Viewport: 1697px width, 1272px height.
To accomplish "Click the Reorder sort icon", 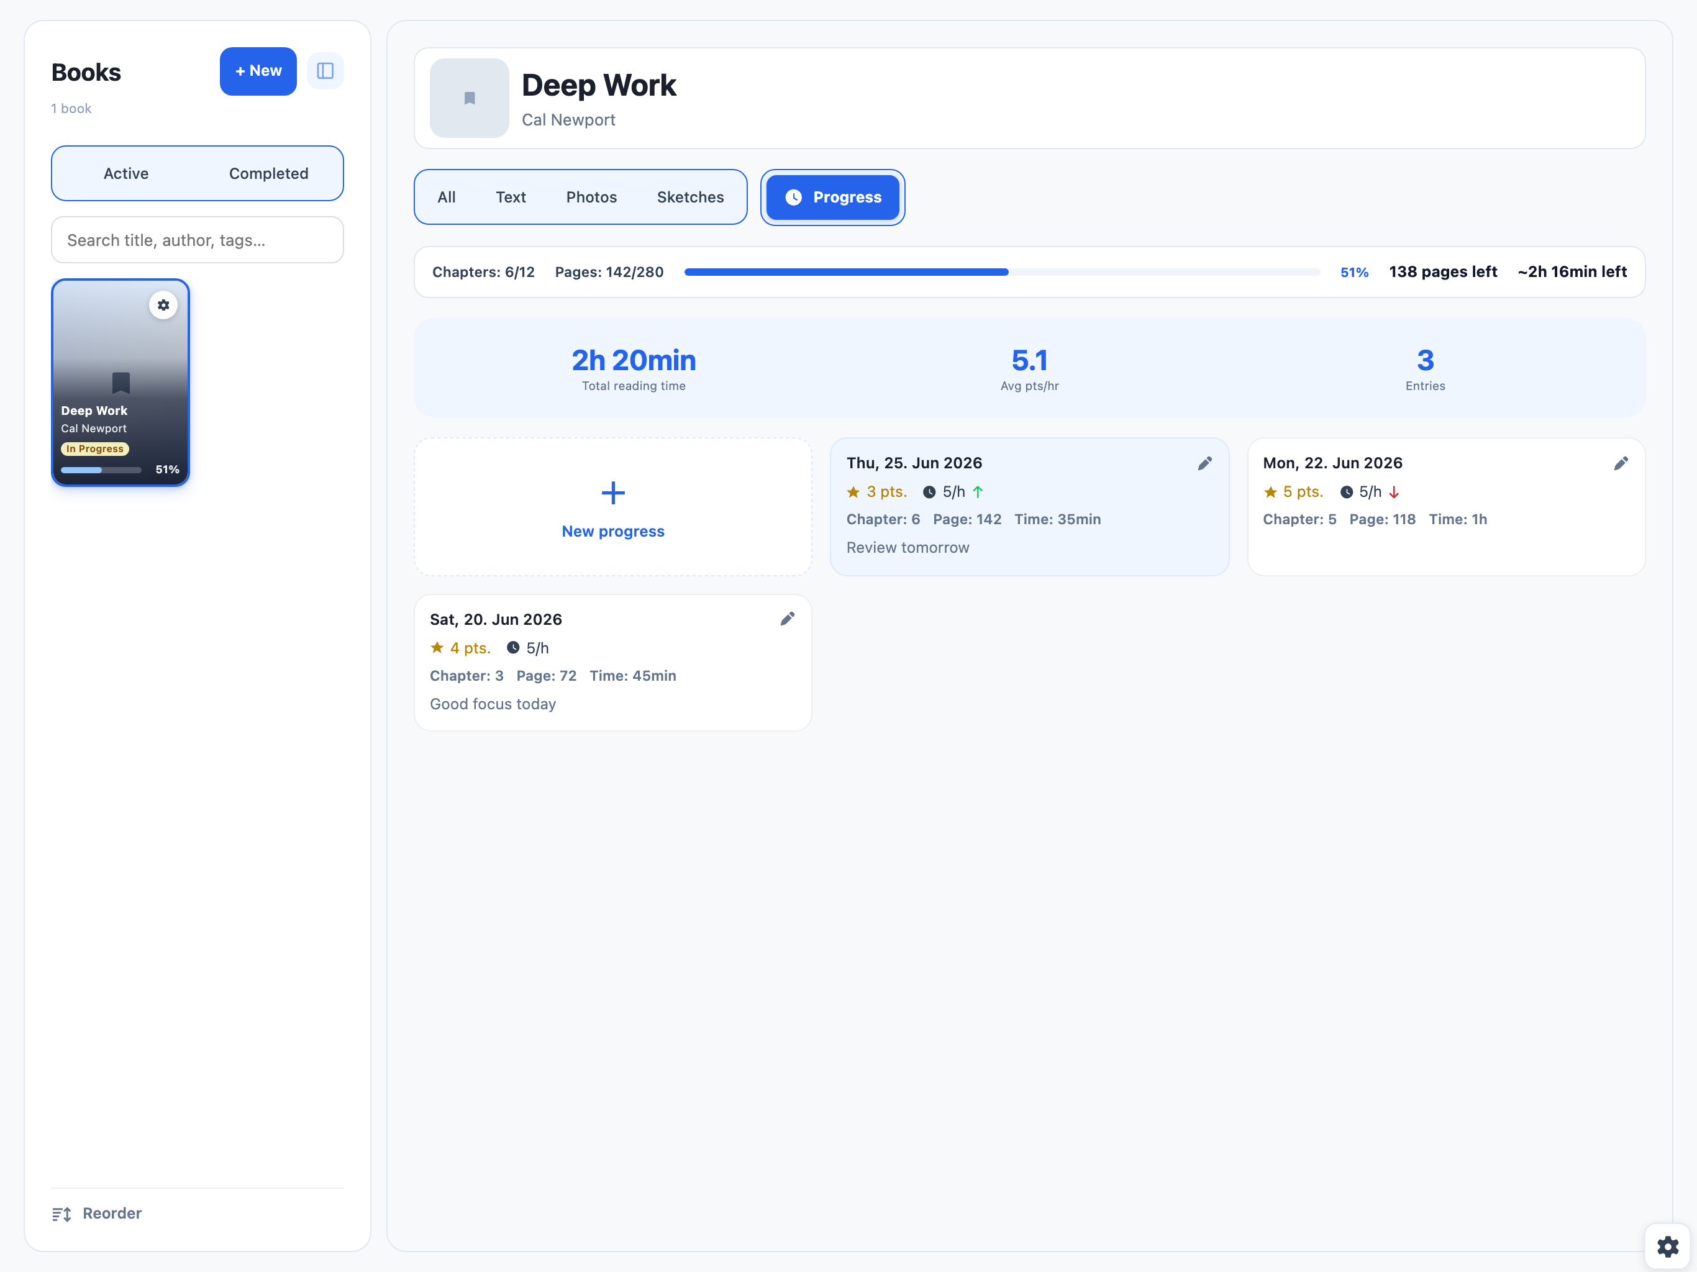I will tap(61, 1214).
